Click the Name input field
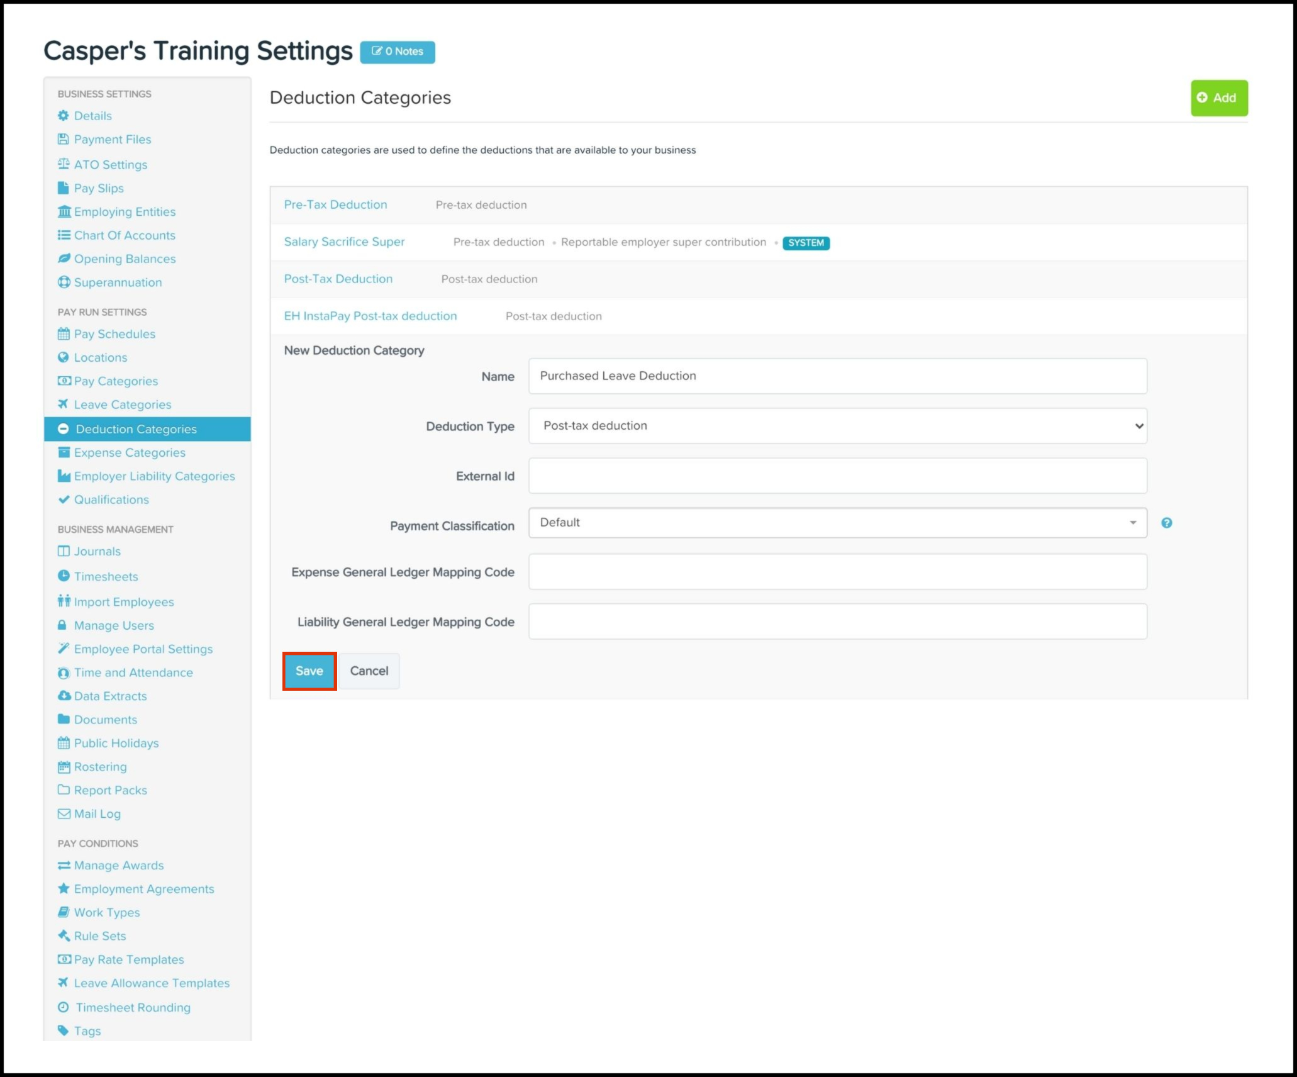The width and height of the screenshot is (1297, 1077). pyautogui.click(x=840, y=376)
